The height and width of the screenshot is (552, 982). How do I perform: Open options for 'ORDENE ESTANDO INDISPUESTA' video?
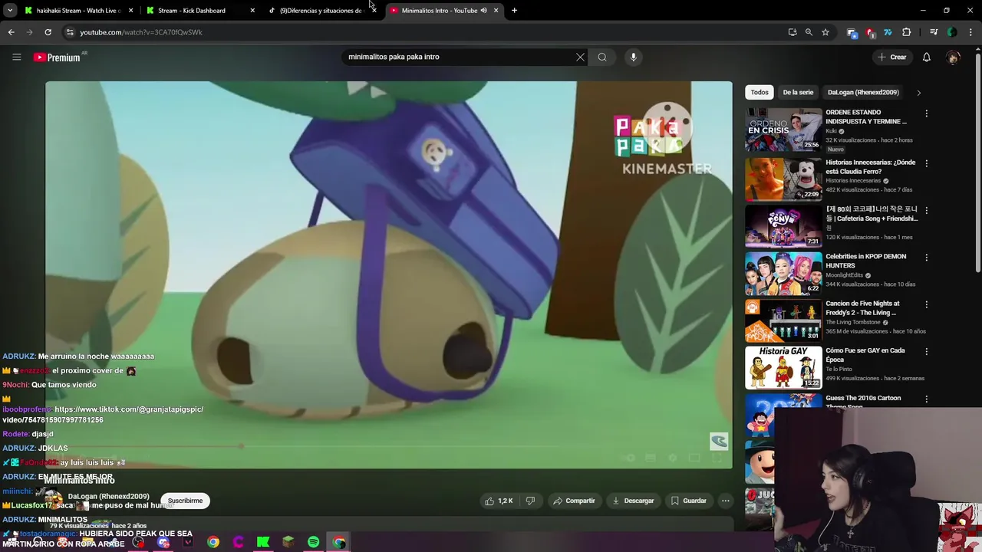[926, 113]
